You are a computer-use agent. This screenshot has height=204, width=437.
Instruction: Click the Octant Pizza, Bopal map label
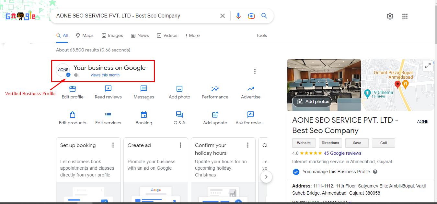pyautogui.click(x=393, y=75)
